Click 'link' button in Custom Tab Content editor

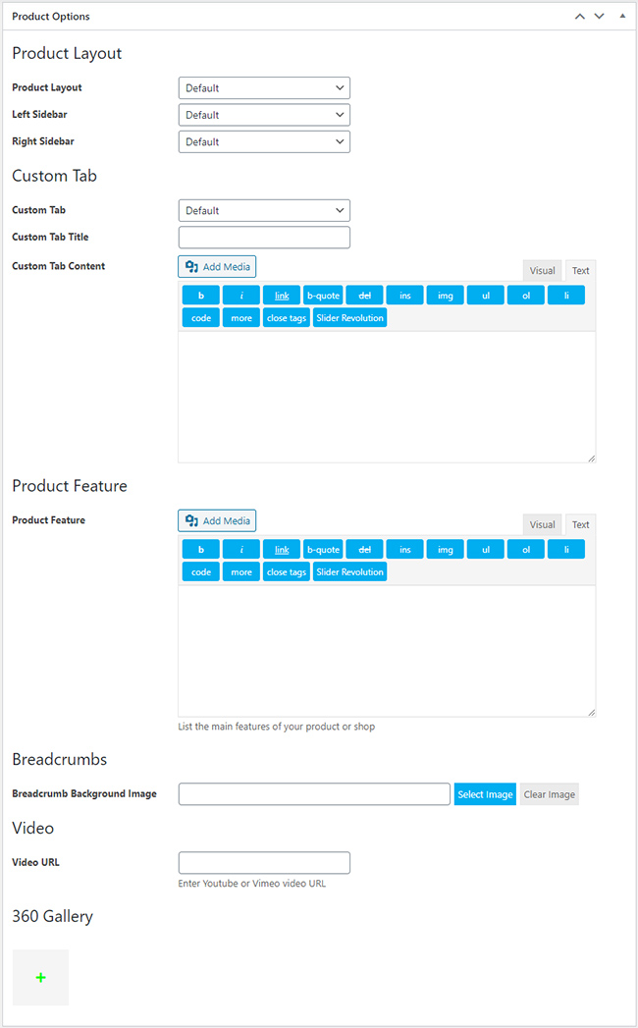[x=282, y=296]
